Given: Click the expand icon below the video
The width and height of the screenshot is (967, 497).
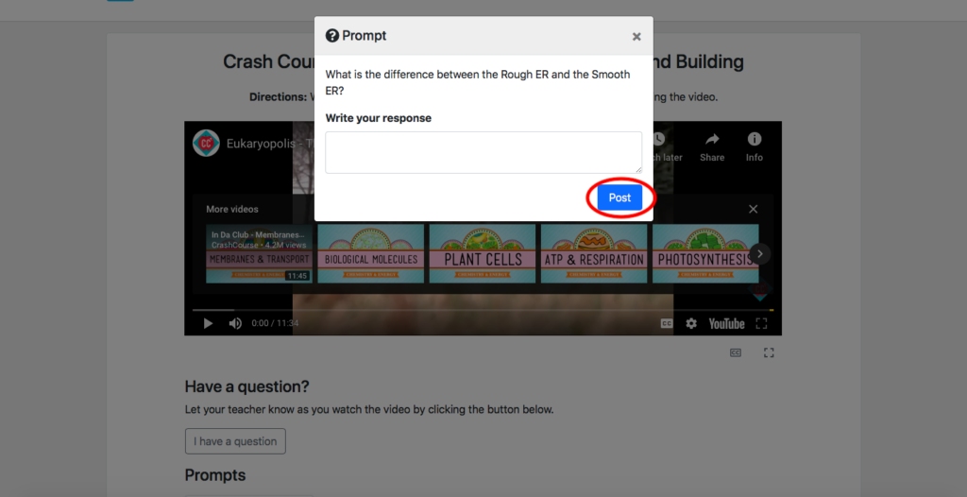Looking at the screenshot, I should 769,352.
